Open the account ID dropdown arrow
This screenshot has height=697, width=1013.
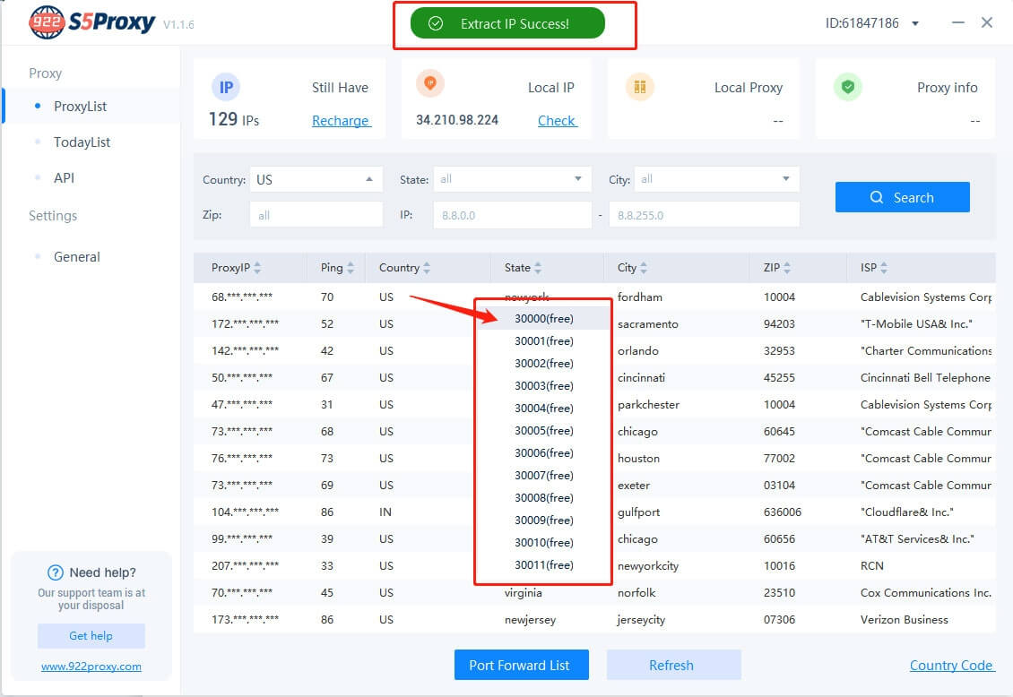(915, 23)
